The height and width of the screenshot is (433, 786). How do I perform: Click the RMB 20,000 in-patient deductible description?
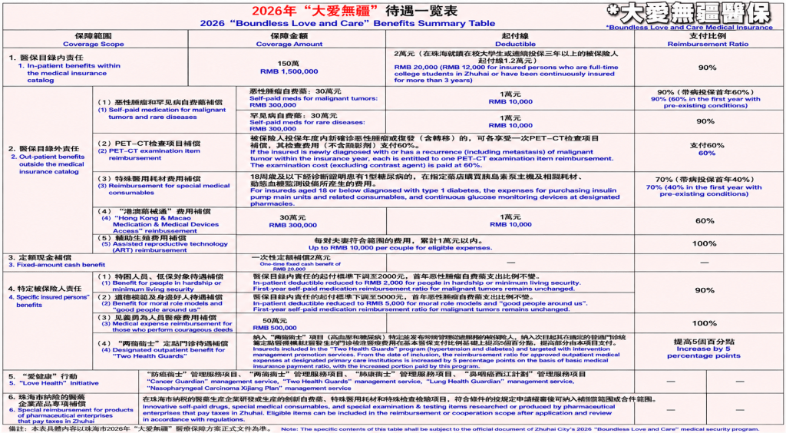[507, 67]
